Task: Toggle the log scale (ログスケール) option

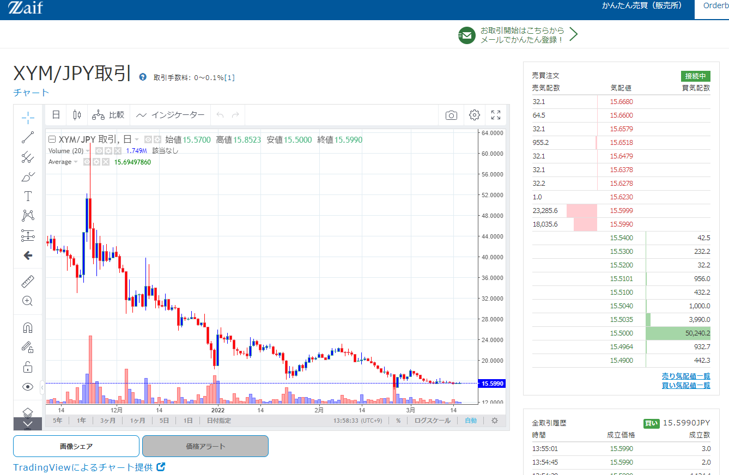Action: tap(432, 421)
